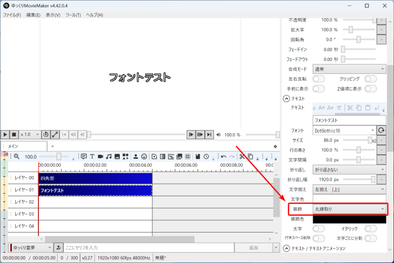
Task: Open the ツール(T) menu
Action: click(73, 15)
